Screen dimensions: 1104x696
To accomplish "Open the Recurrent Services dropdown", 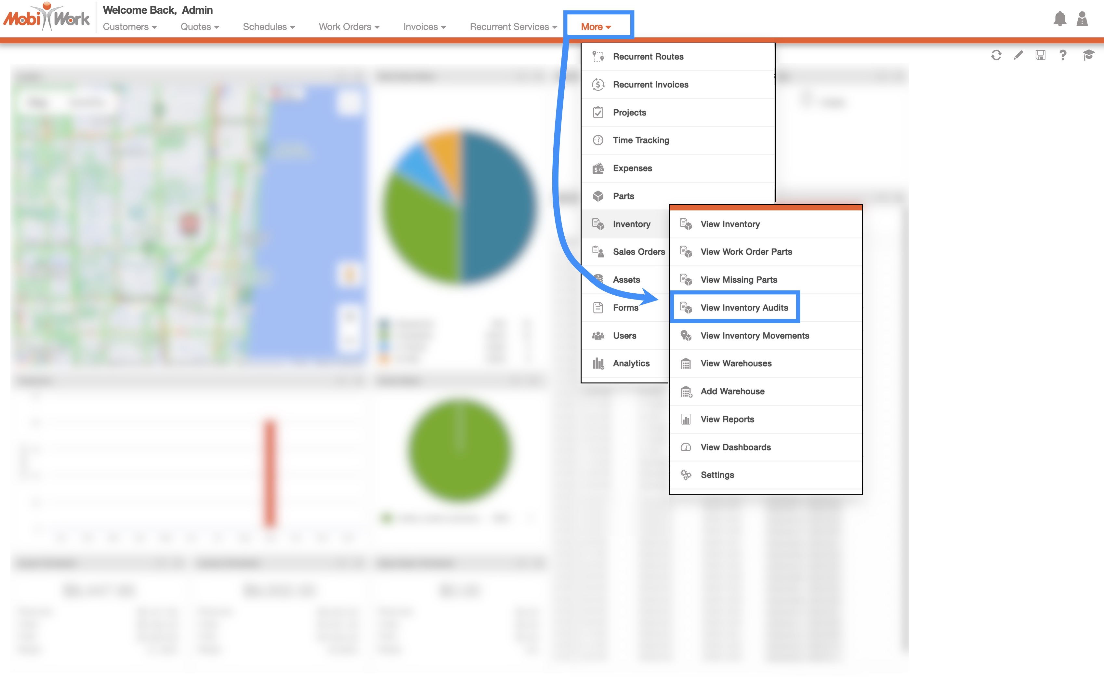I will click(513, 27).
